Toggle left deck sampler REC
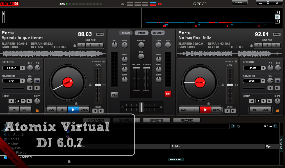Viewport: 285px width, 168px height. coord(37,81)
